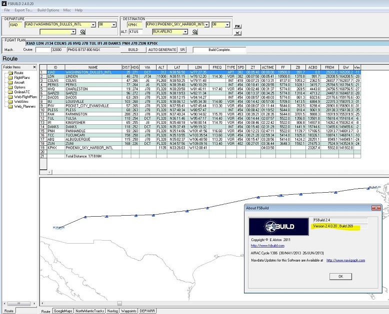Click the KTUS alternate airport field
This screenshot has height=314, width=389.
135,31
